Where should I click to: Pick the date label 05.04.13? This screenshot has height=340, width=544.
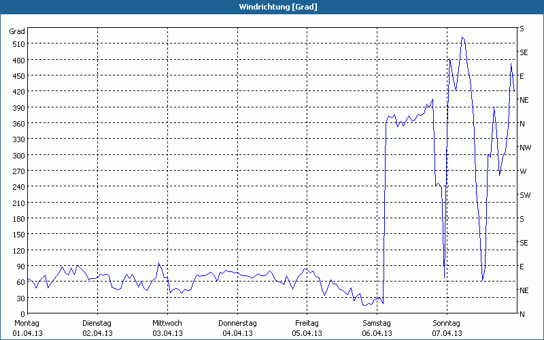307,333
